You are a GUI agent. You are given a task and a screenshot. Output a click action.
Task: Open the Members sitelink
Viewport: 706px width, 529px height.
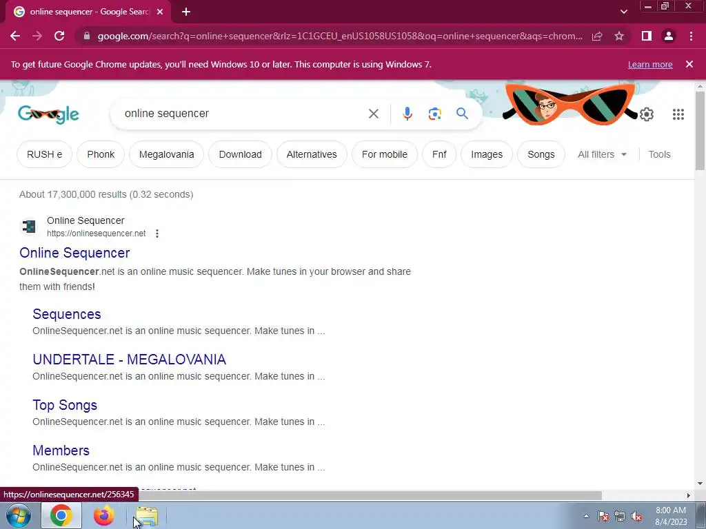(x=61, y=450)
